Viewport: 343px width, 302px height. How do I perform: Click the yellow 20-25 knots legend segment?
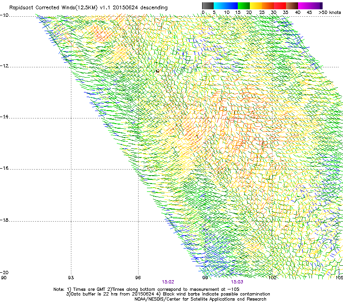tap(256, 6)
